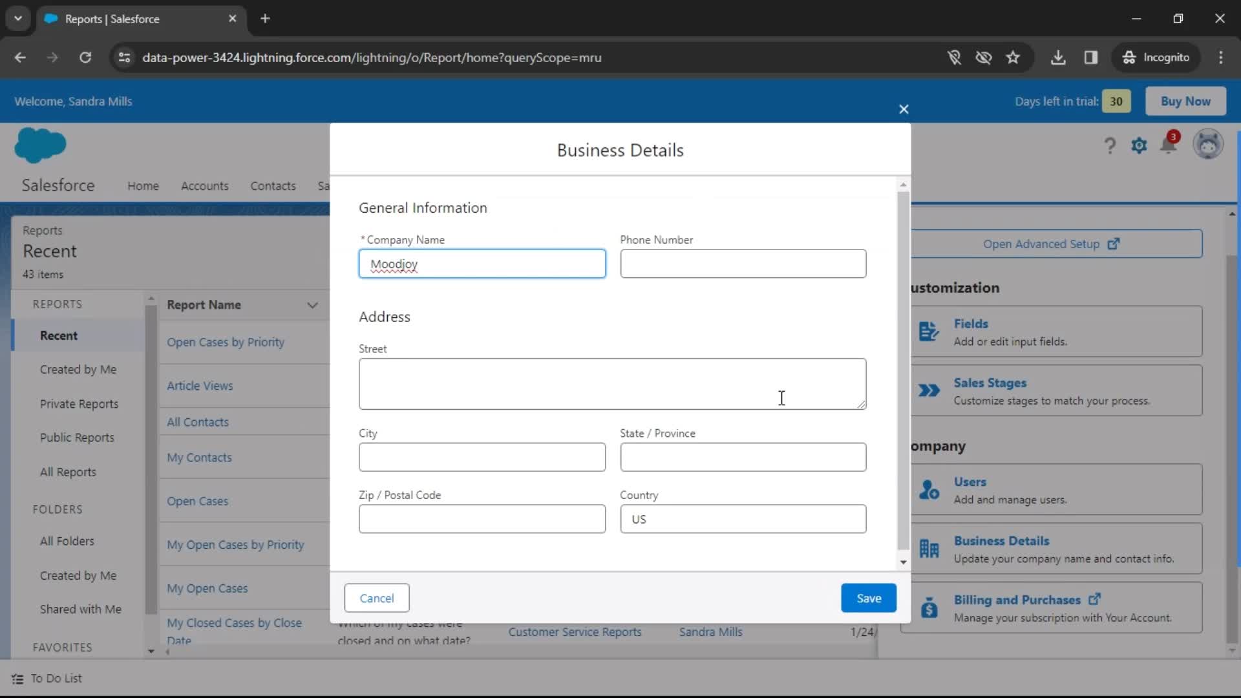Go back with browser back arrow

(x=20, y=58)
